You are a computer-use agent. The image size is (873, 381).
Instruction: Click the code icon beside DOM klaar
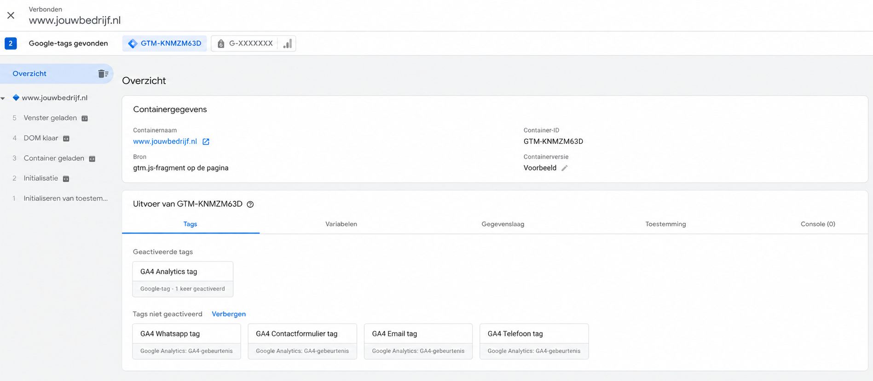pos(66,139)
